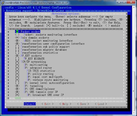Toggle the PF_KEY sockets option

tap(17, 56)
